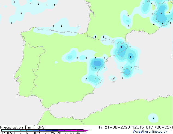Image resolution: width=173 pixels, height=134 pixels.
Task: Click the 'GFS' model label
Action: coord(41,127)
